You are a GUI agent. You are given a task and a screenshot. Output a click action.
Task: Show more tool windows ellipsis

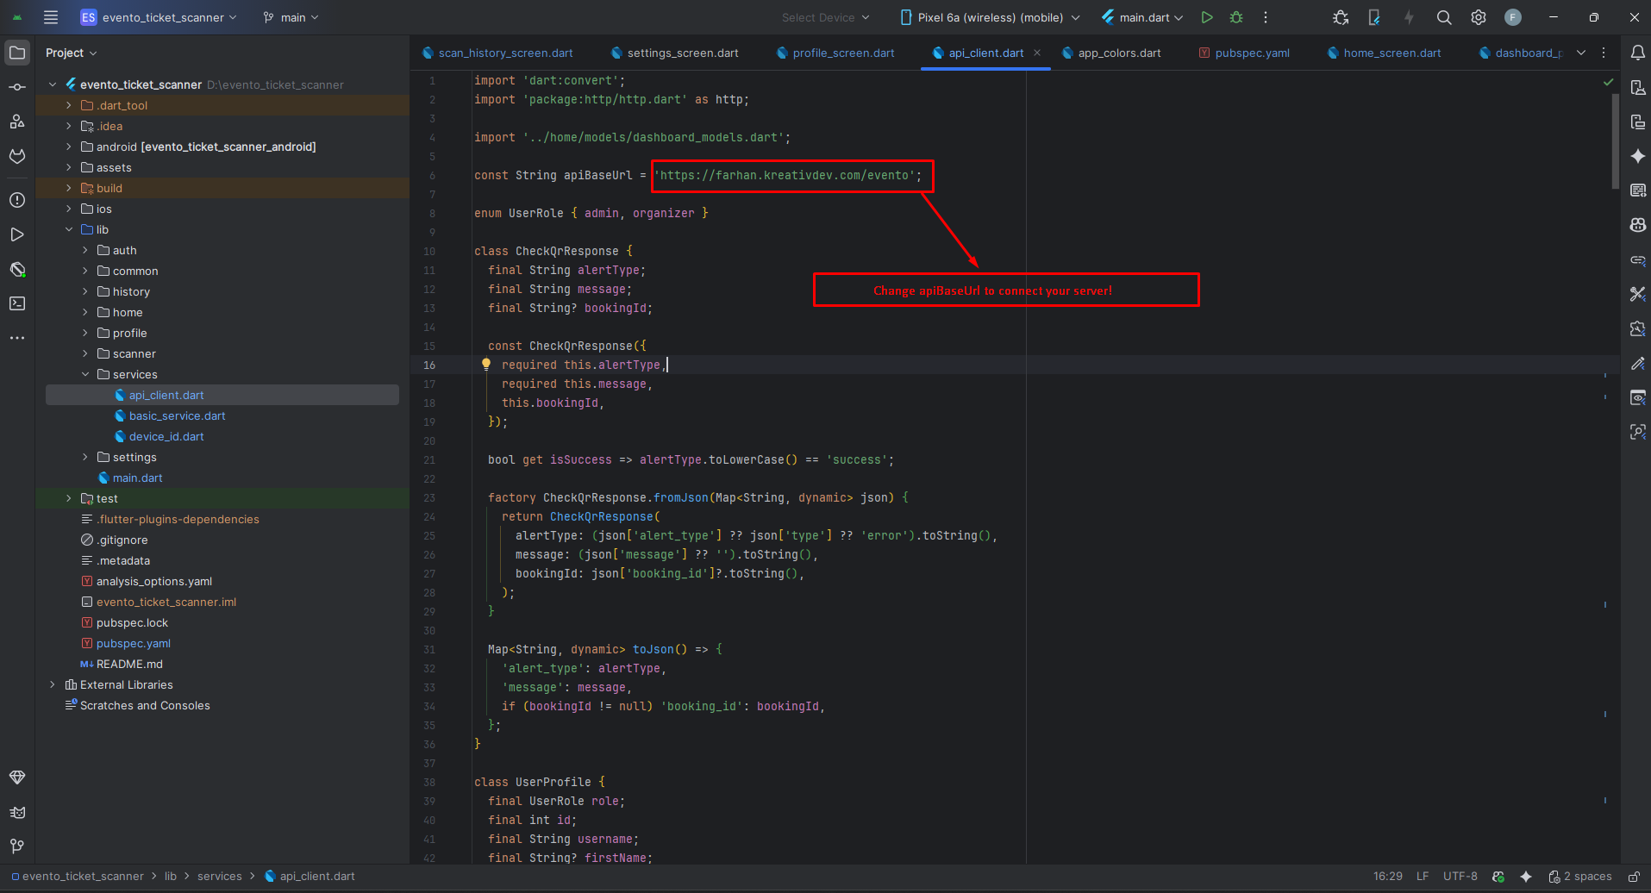(17, 338)
